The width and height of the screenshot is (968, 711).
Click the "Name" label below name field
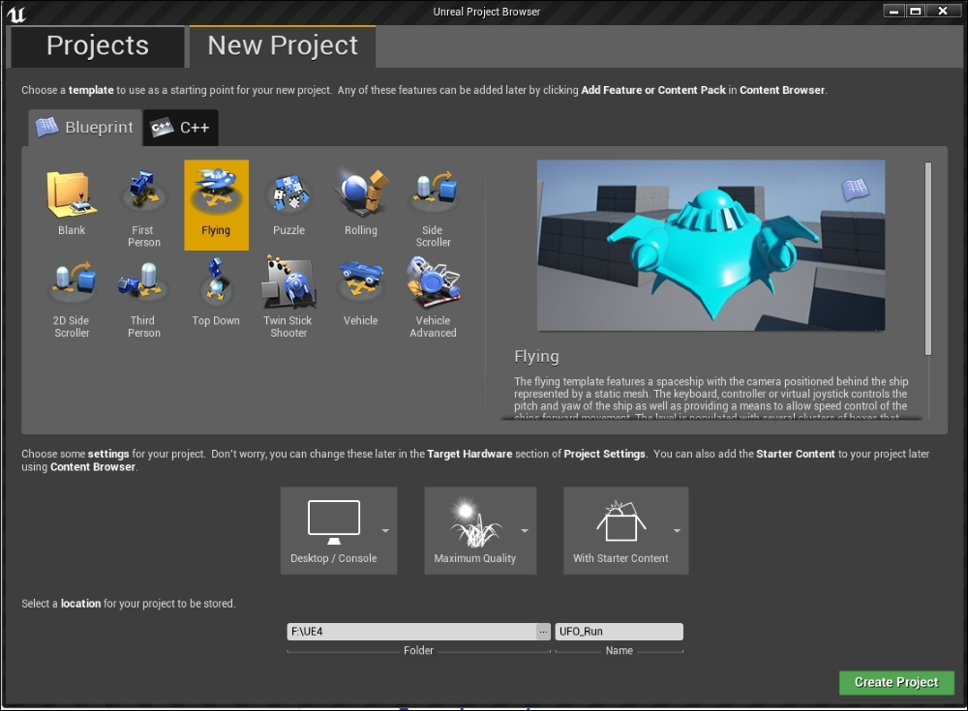coord(620,650)
